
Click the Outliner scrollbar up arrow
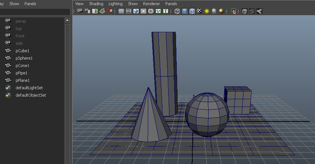point(67,20)
